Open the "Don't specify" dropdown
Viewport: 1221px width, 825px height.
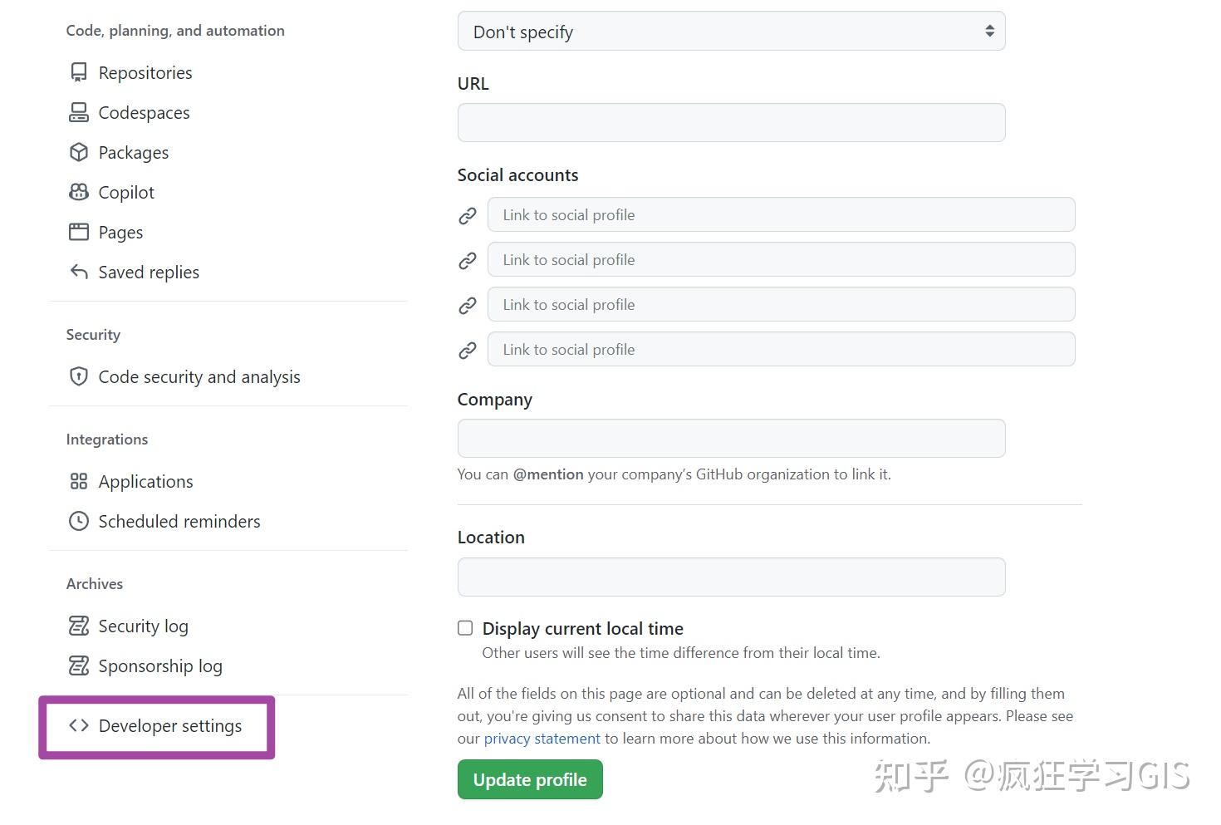[x=731, y=32]
